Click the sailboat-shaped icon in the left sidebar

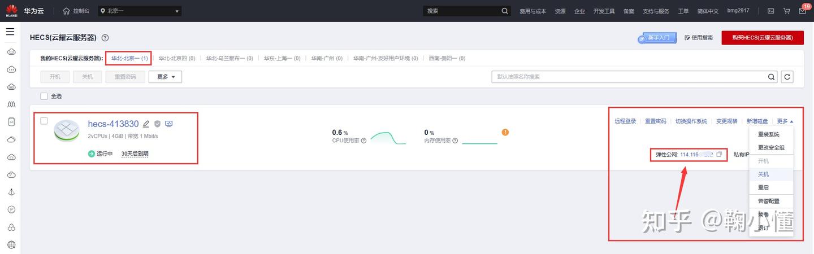11,192
